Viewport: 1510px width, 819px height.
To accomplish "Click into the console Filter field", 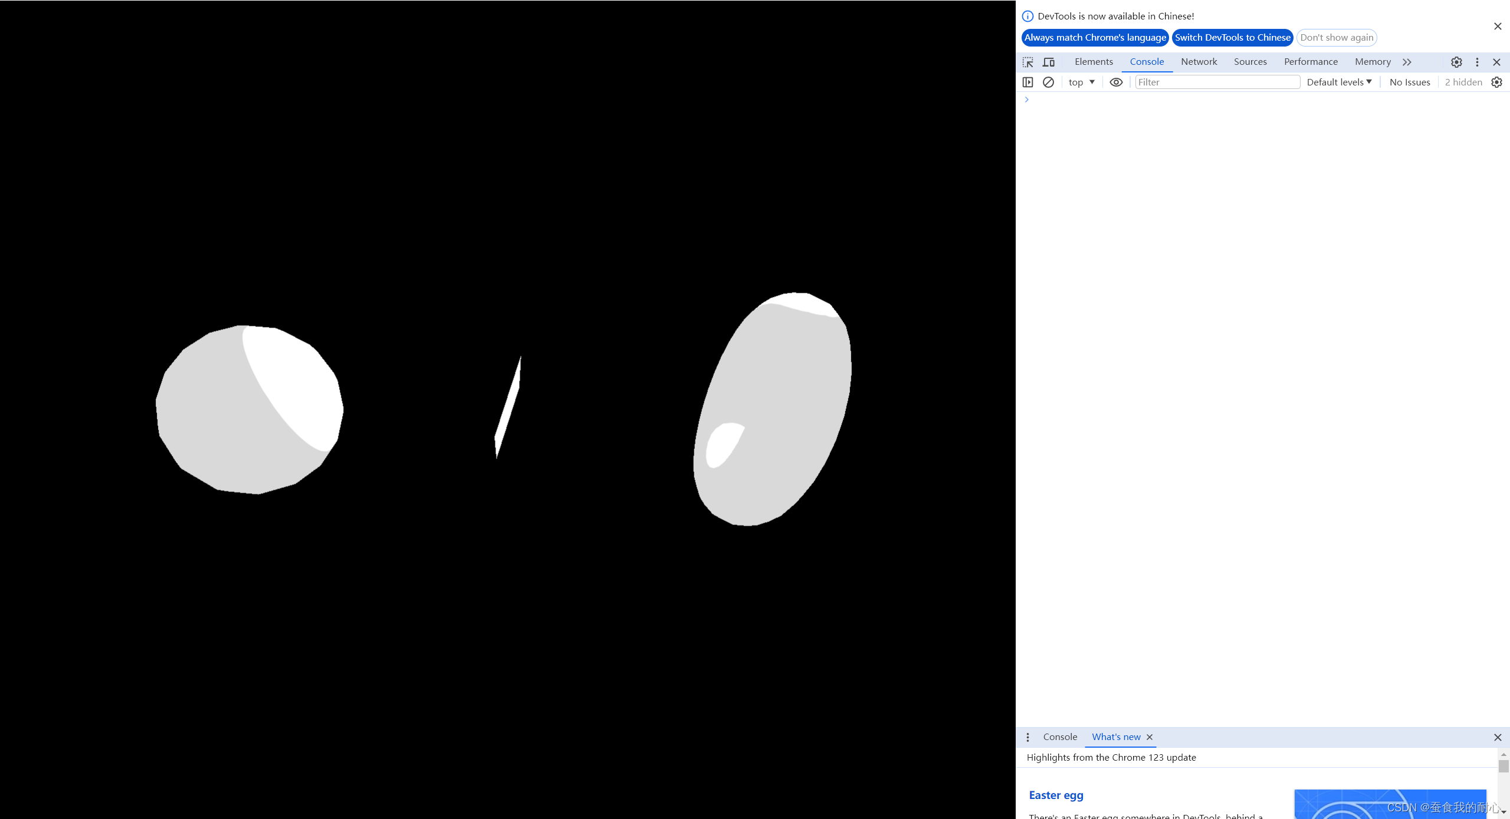I will (1217, 82).
